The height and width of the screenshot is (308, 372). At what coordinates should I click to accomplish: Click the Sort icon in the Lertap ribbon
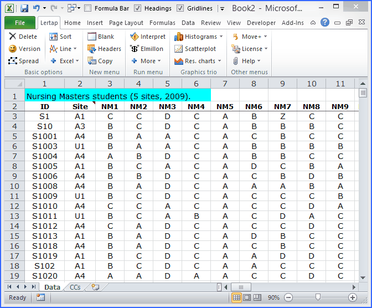53,37
